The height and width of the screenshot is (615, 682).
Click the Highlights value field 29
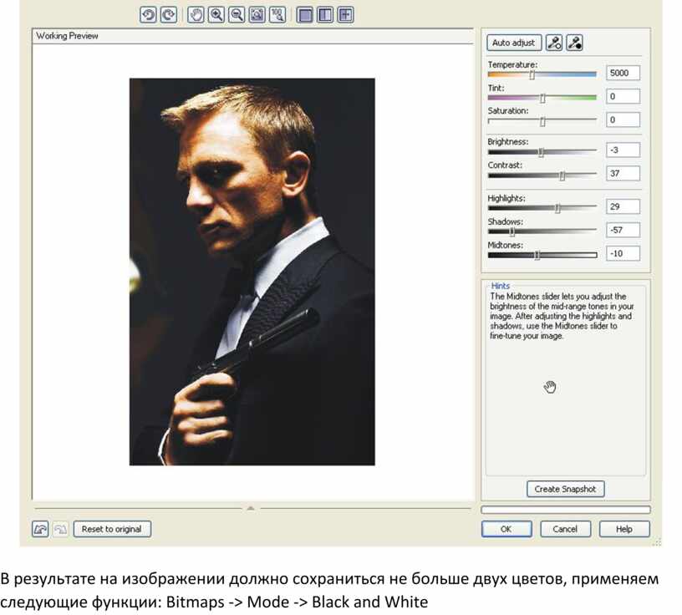click(623, 206)
